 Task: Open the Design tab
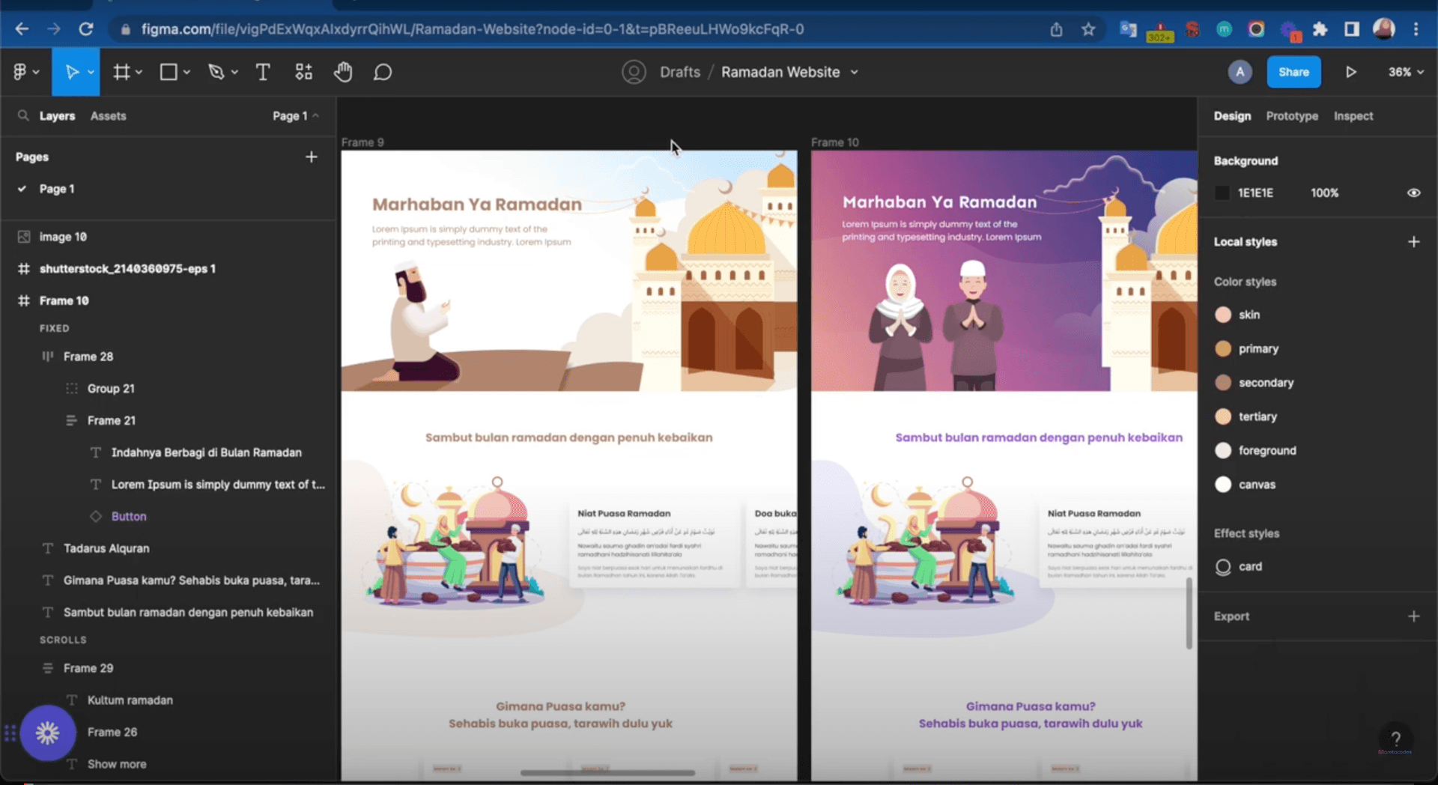tap(1232, 115)
